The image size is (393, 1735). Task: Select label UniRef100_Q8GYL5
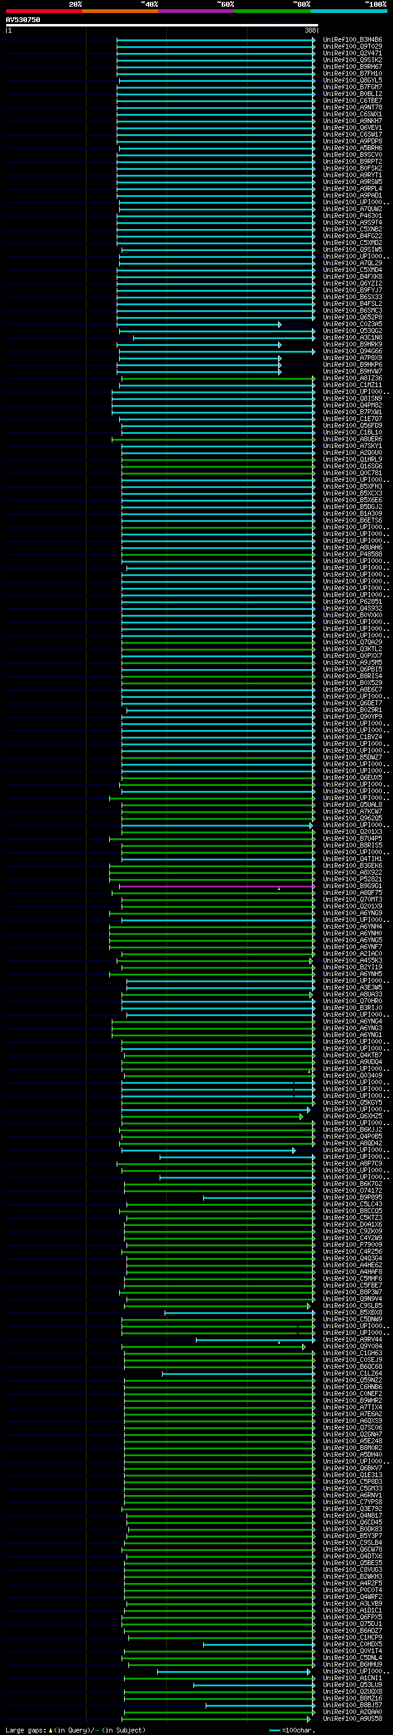point(352,80)
